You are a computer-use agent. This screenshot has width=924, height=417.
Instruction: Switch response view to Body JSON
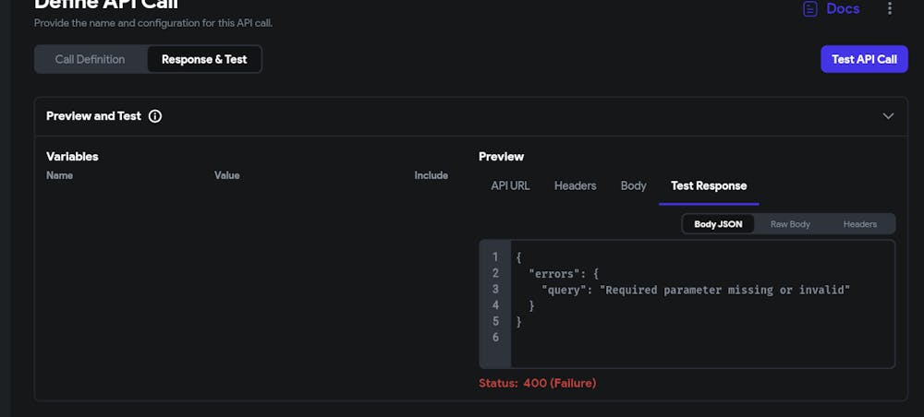(718, 224)
